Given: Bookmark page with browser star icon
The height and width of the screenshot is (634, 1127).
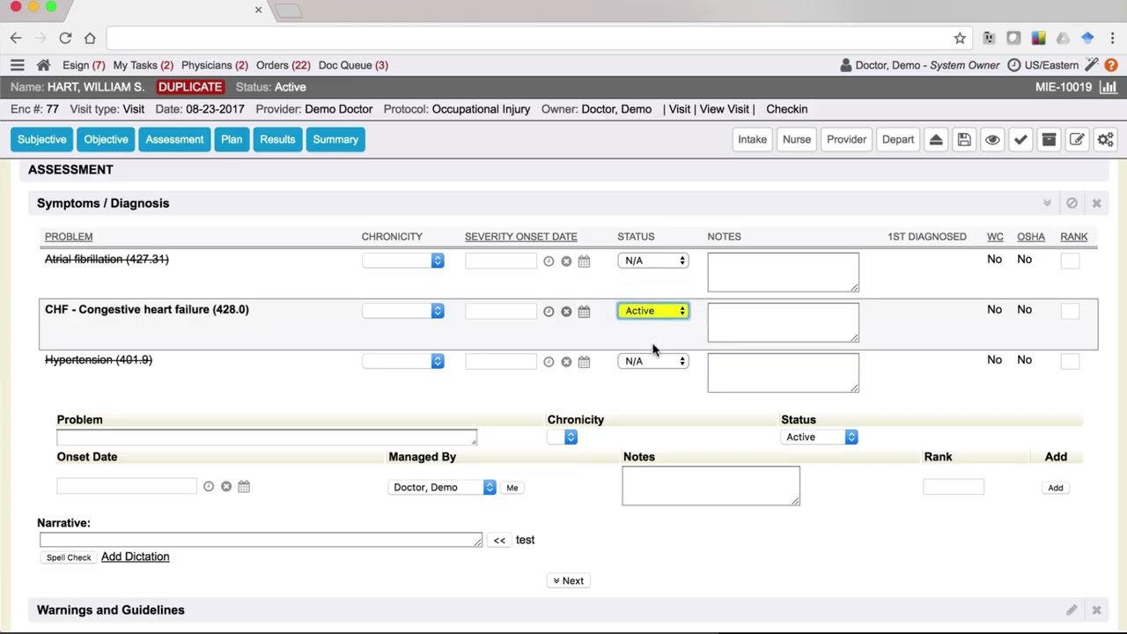Looking at the screenshot, I should [960, 38].
